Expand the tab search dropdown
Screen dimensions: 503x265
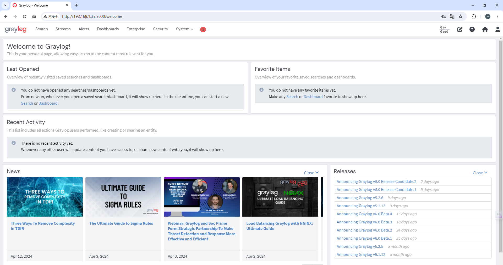tap(5, 5)
